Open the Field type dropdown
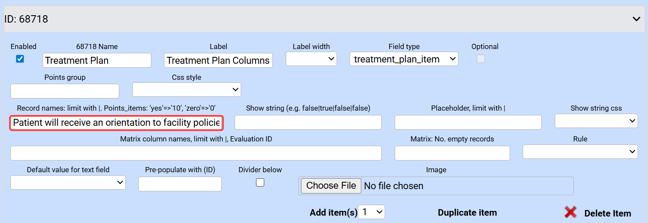Image resolution: width=648 pixels, height=223 pixels. click(x=404, y=59)
